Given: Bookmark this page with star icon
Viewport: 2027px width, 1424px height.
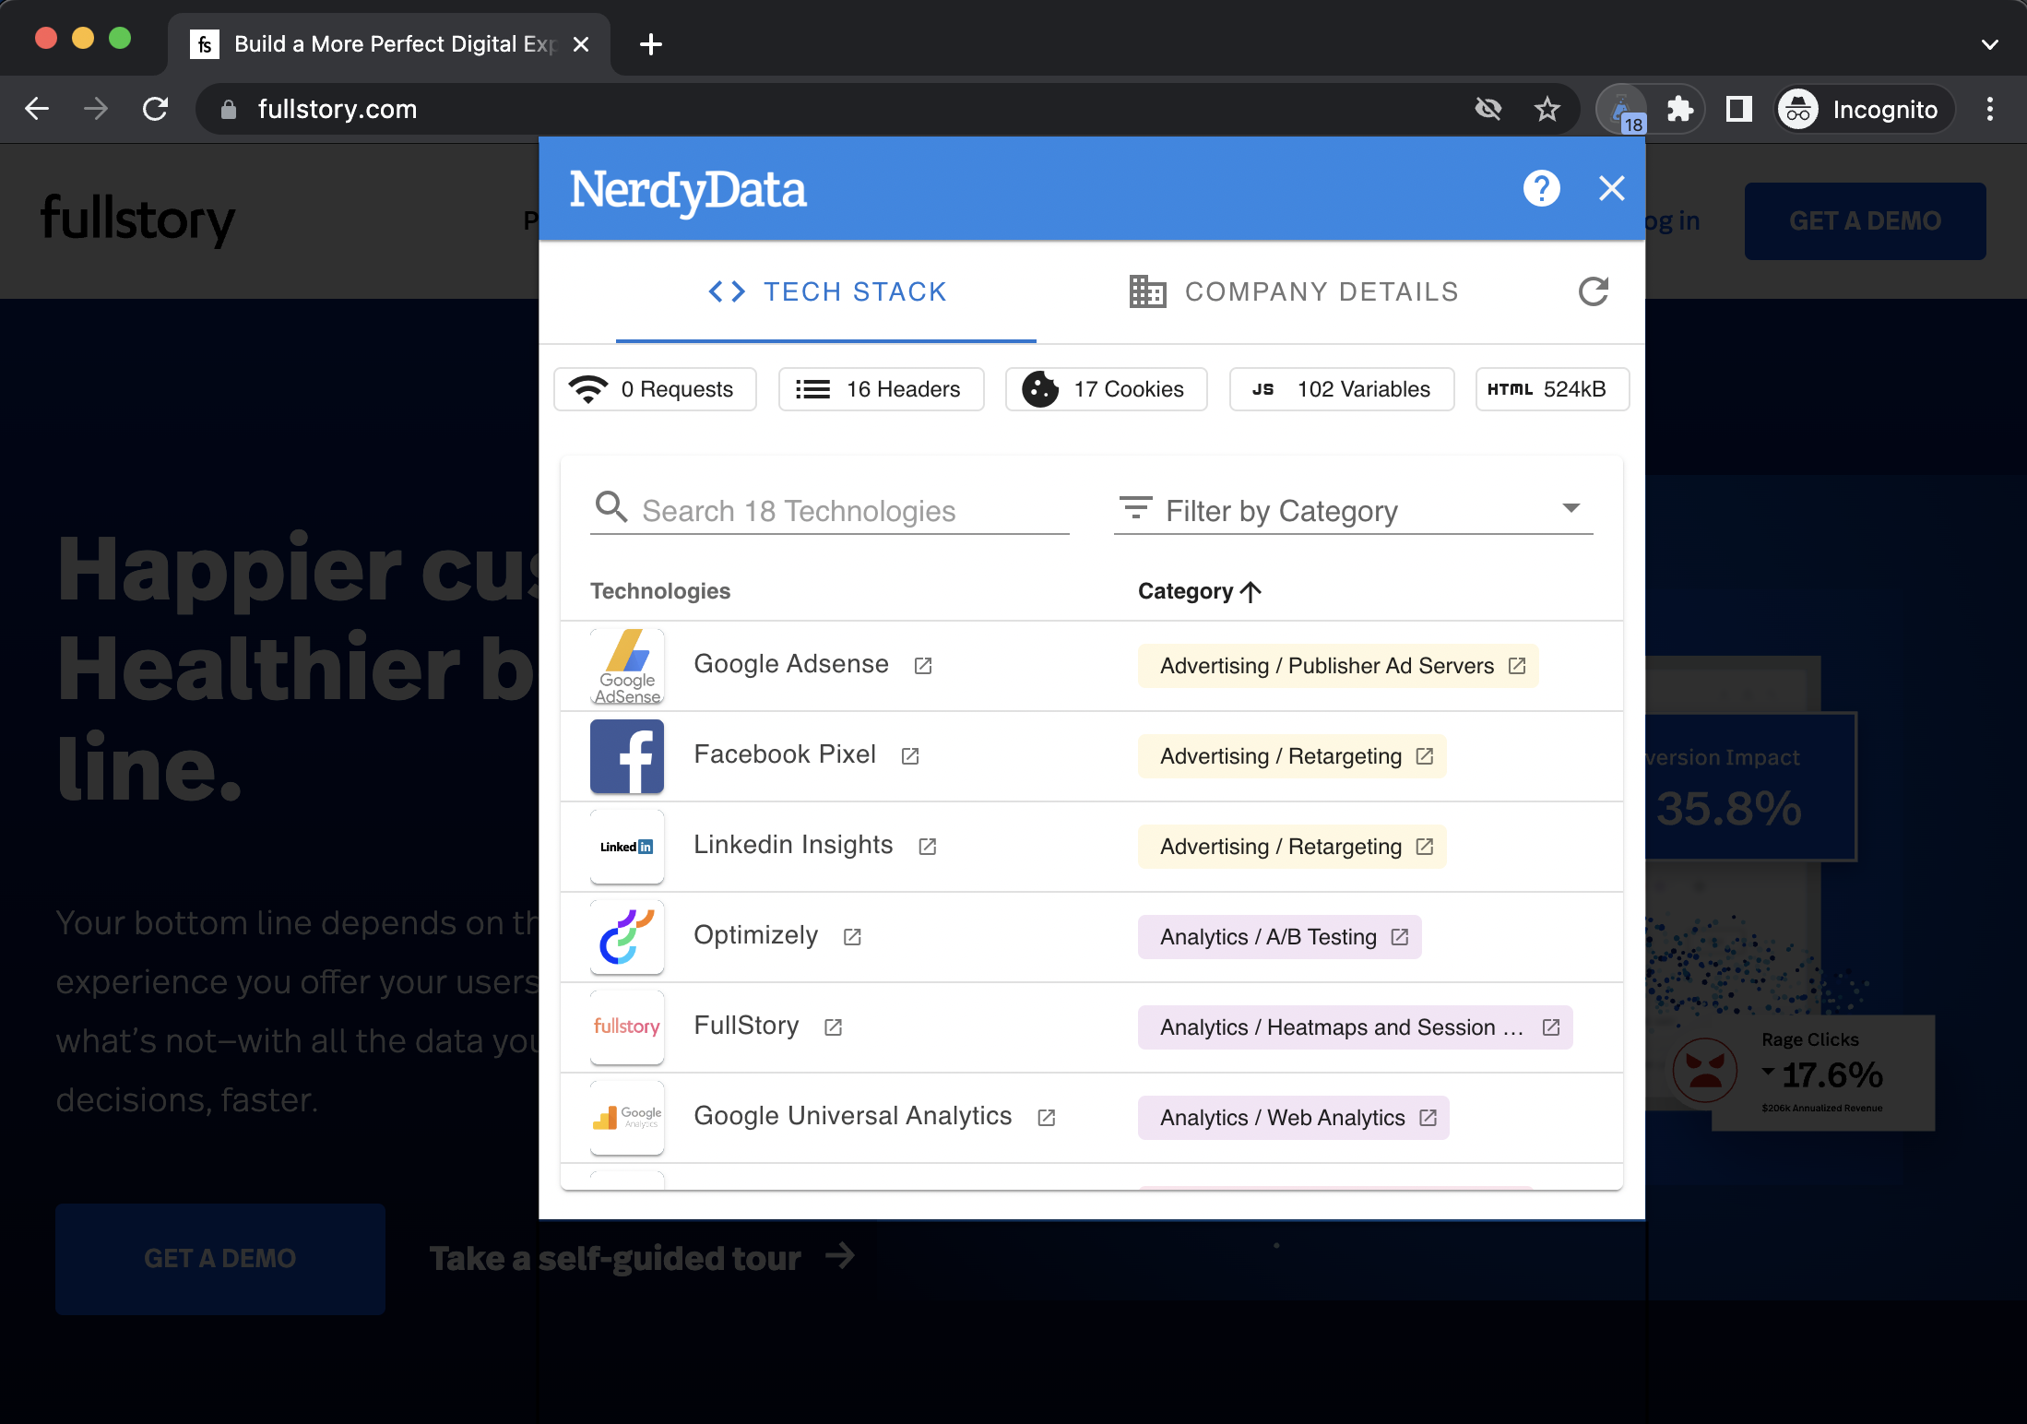Looking at the screenshot, I should pos(1547,109).
